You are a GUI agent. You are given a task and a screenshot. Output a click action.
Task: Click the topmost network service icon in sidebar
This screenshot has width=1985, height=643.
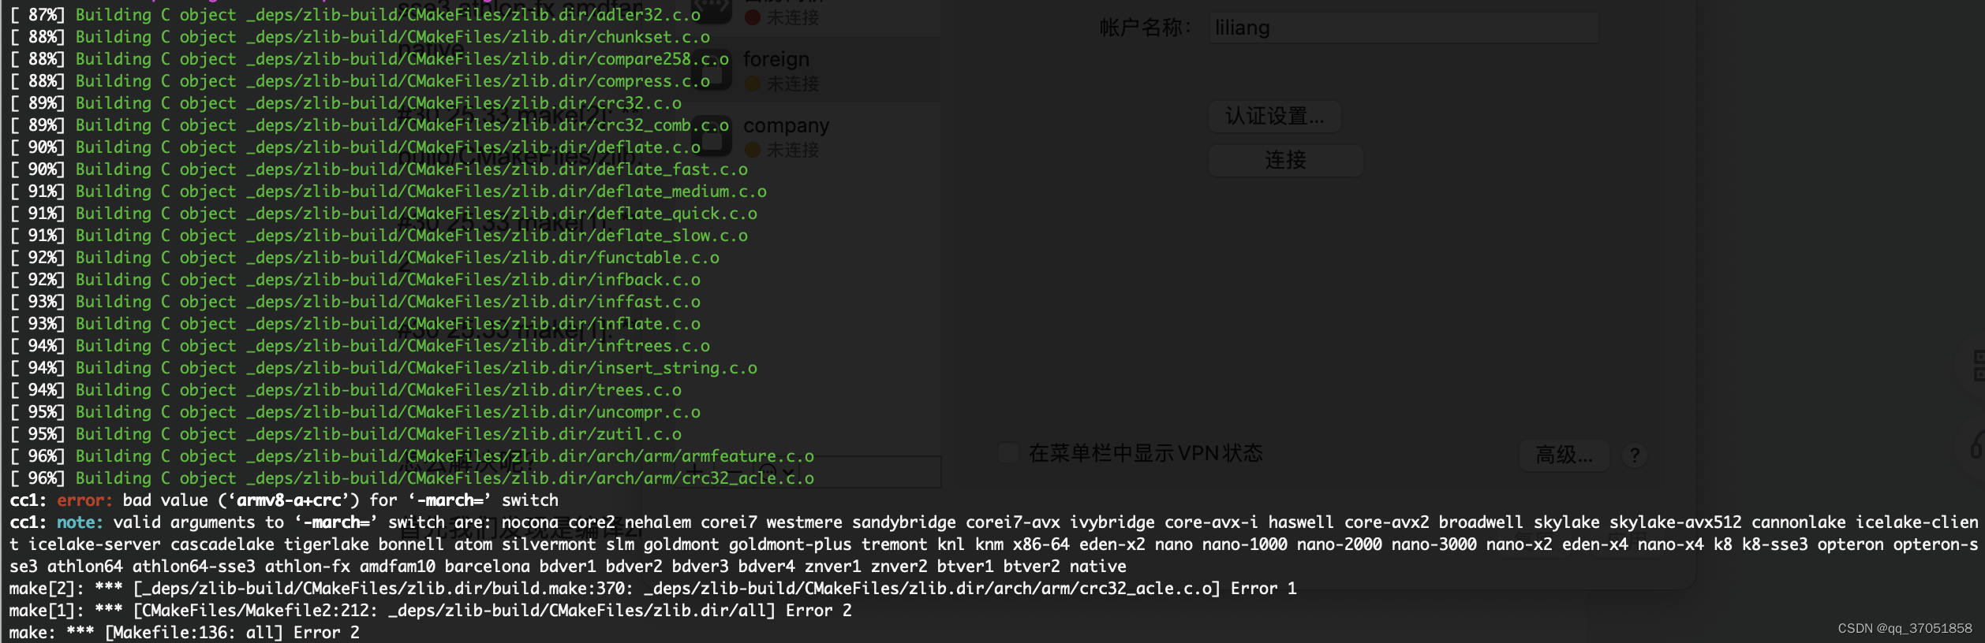pos(712,8)
